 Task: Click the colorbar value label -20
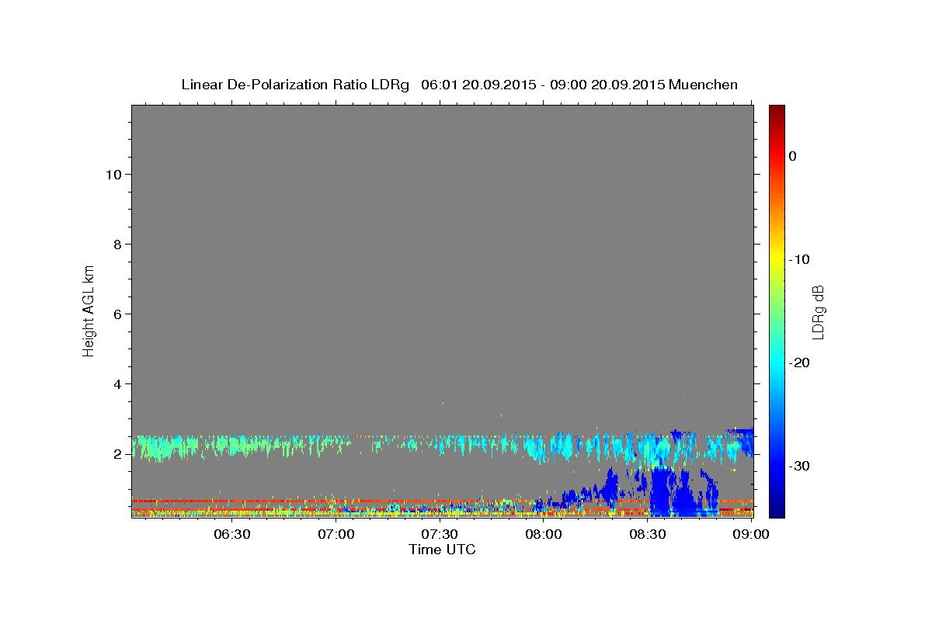point(798,363)
